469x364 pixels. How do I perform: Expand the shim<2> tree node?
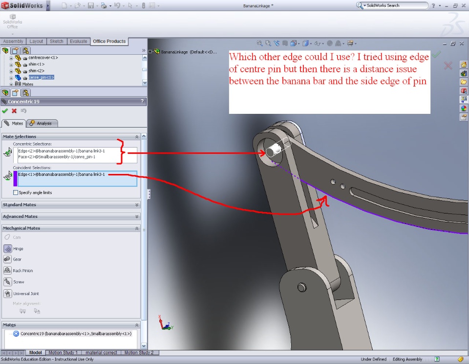point(11,71)
